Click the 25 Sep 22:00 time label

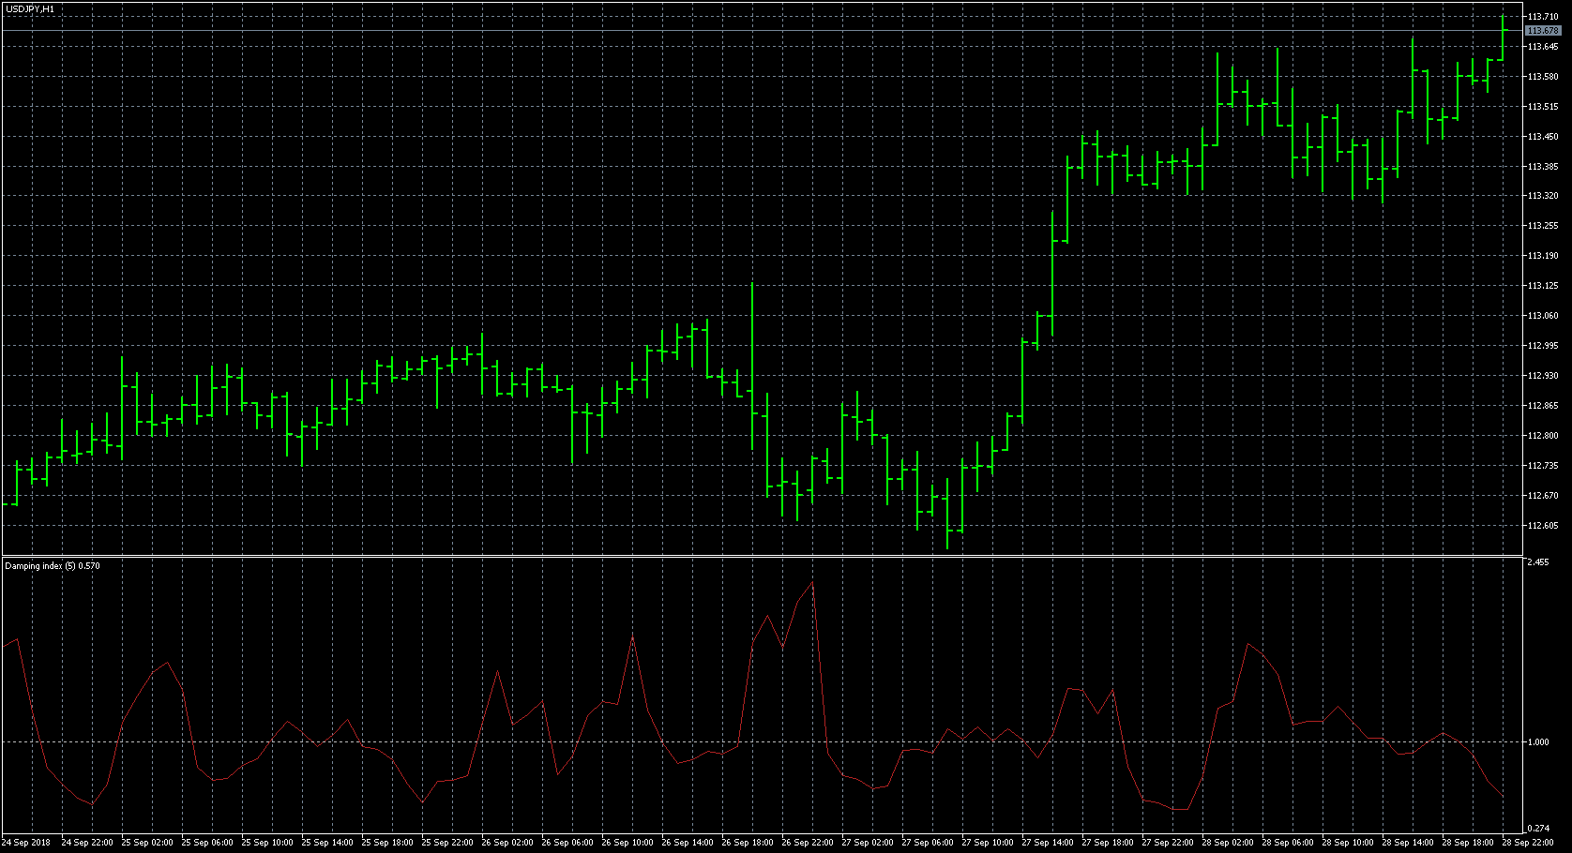[447, 842]
